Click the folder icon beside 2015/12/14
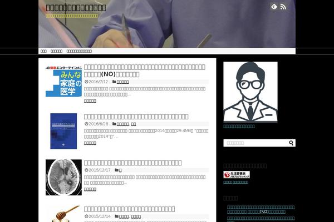Screen dimensions: 334x222 (116, 216)
